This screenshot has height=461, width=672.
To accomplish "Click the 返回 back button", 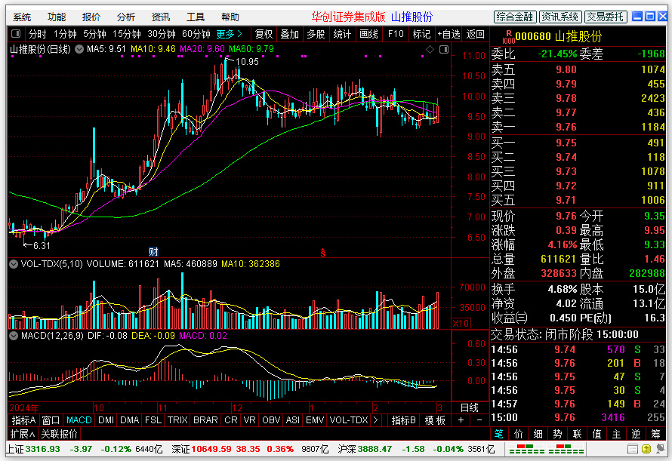I will (x=475, y=34).
